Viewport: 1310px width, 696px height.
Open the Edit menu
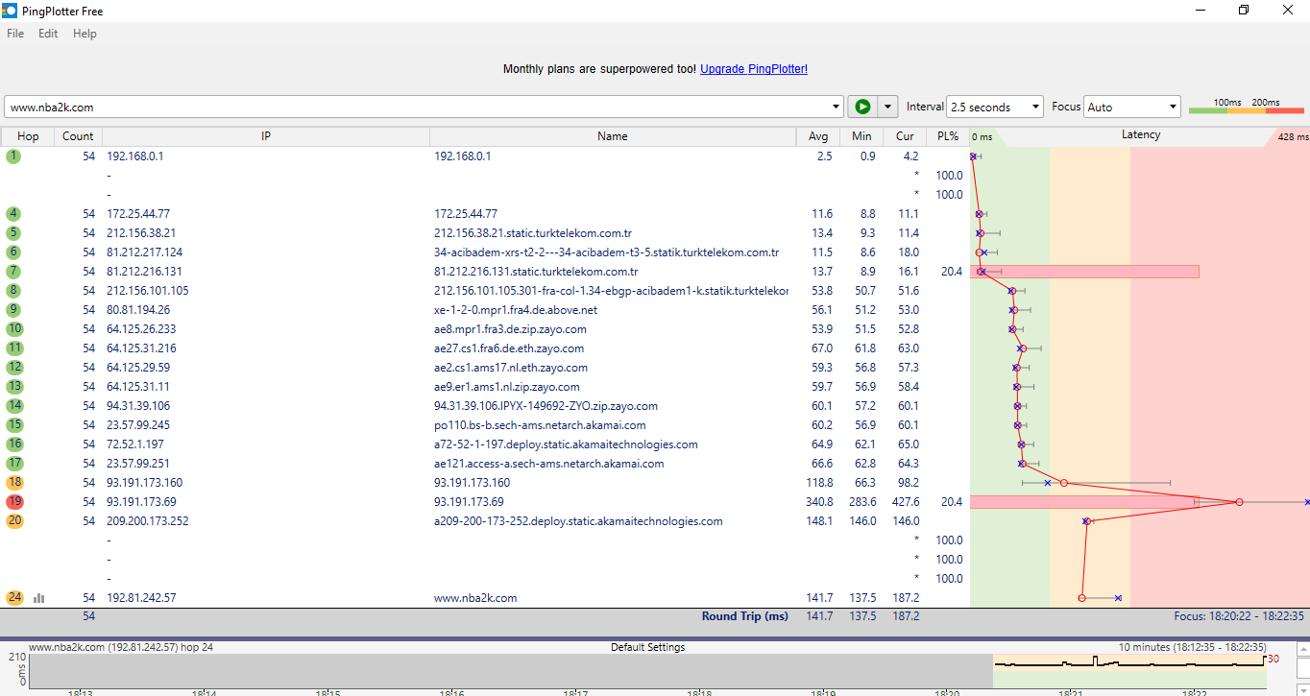pyautogui.click(x=48, y=34)
